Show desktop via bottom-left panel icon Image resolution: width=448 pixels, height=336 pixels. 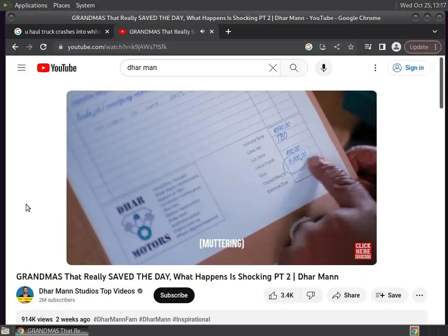[x=5, y=331]
